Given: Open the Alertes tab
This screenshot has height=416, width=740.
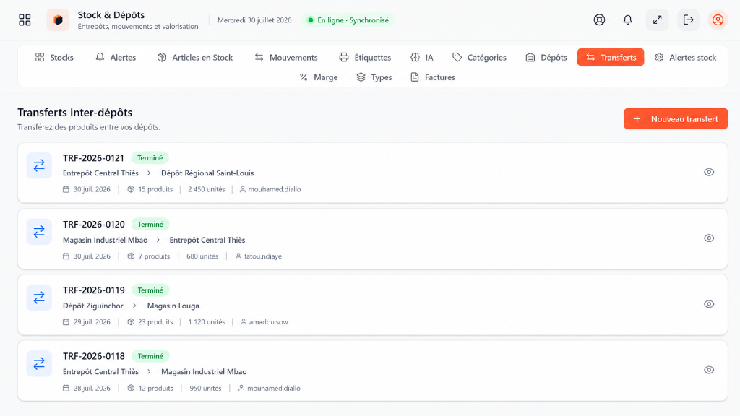Looking at the screenshot, I should 116,58.
